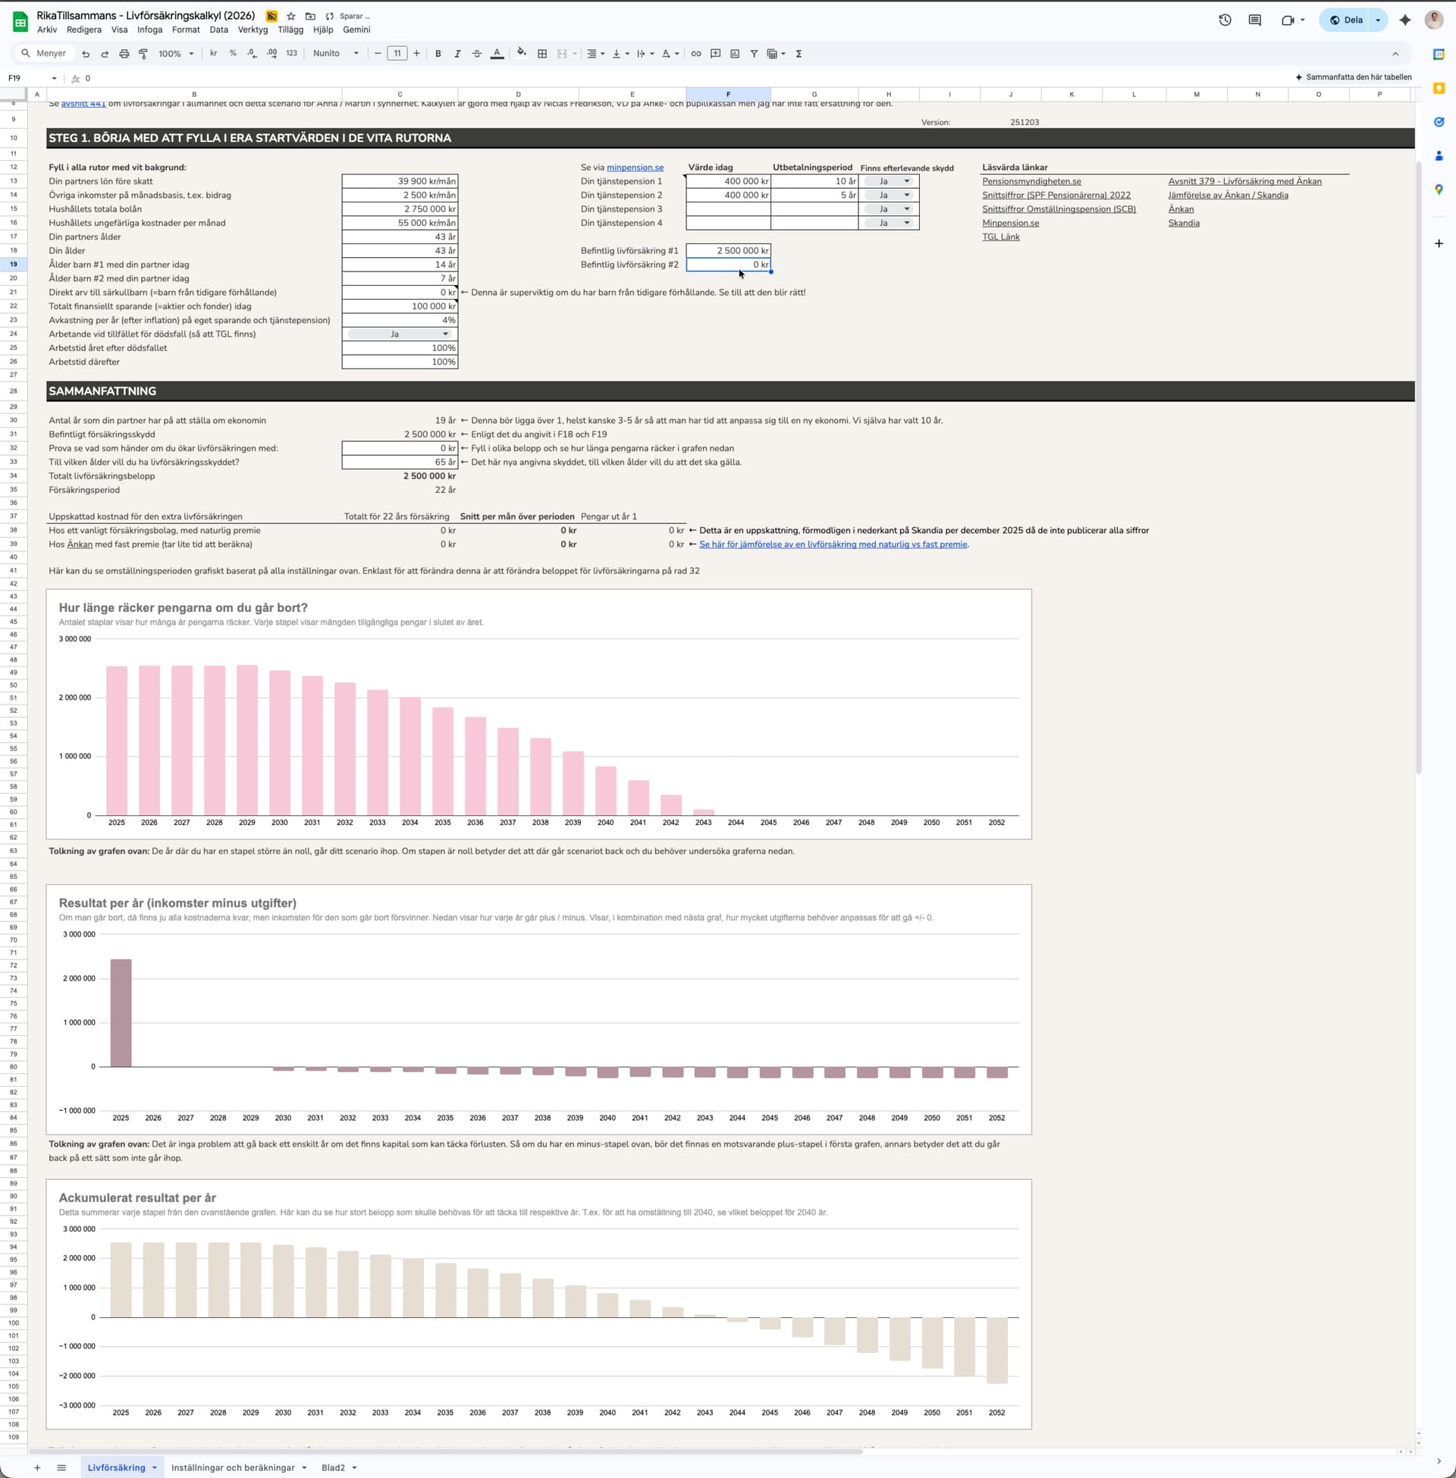Create a filter with funnel icon
Screen dimensions: 1456x1478
coord(754,54)
